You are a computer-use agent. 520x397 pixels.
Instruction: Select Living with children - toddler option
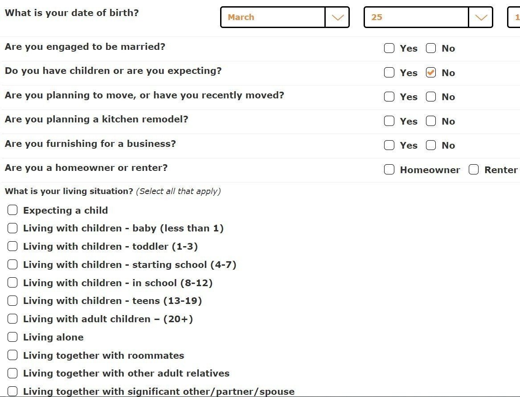tap(12, 246)
